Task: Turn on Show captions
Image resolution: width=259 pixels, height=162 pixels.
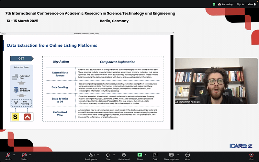Action: tap(171, 156)
